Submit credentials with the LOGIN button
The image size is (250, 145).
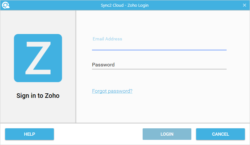(x=167, y=134)
